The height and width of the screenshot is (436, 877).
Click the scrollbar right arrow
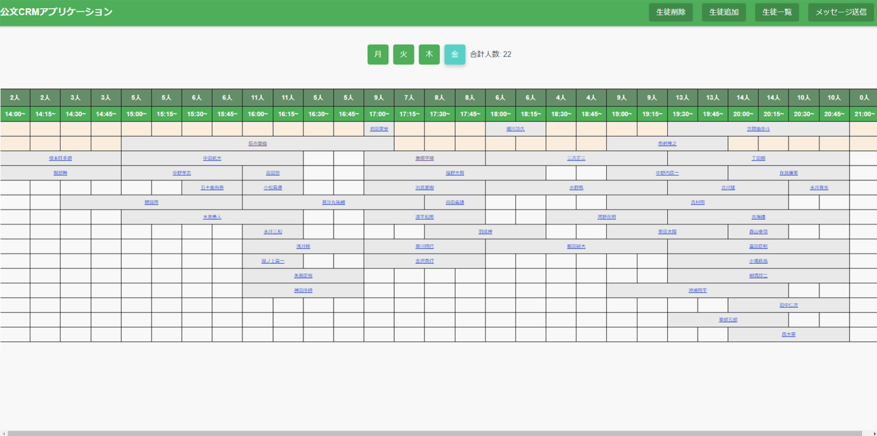point(874,433)
